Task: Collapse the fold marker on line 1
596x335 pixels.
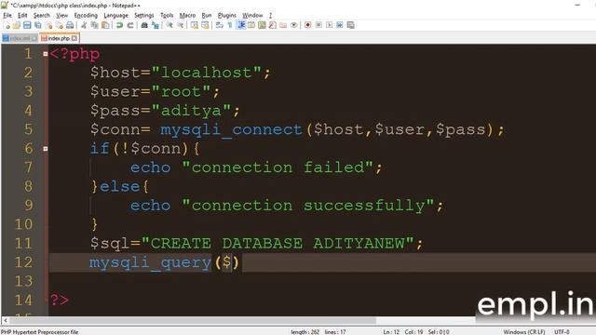Action: click(46, 54)
